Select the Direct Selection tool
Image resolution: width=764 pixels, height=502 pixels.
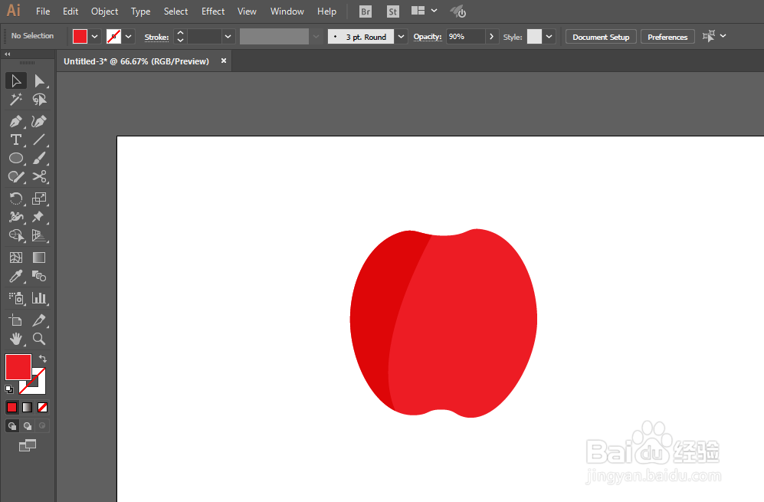(x=39, y=81)
